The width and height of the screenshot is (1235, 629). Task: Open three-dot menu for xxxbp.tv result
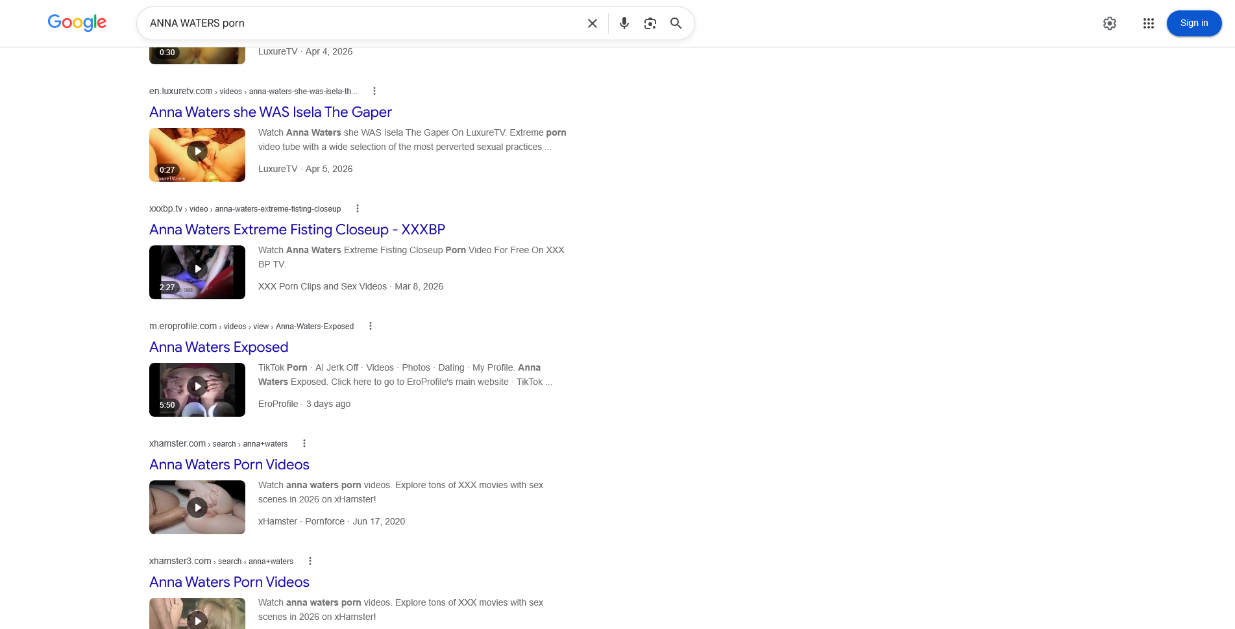click(x=358, y=208)
